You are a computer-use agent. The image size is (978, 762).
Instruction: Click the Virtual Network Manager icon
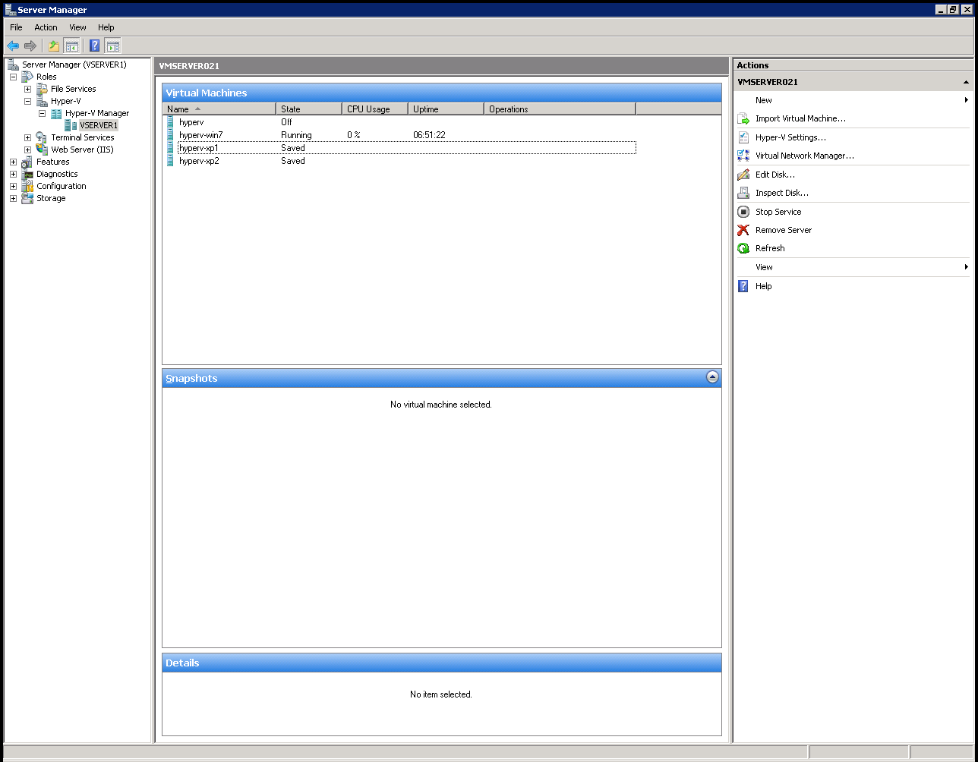[743, 156]
